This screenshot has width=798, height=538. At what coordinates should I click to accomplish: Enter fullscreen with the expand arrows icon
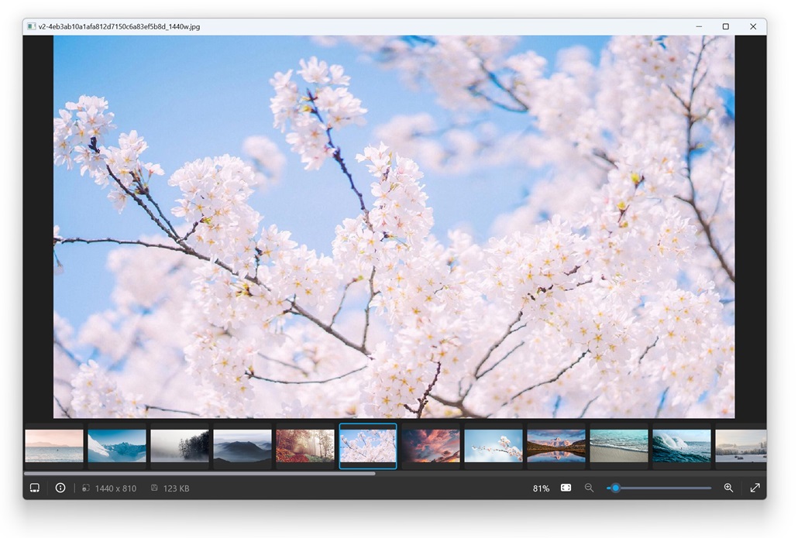[755, 488]
